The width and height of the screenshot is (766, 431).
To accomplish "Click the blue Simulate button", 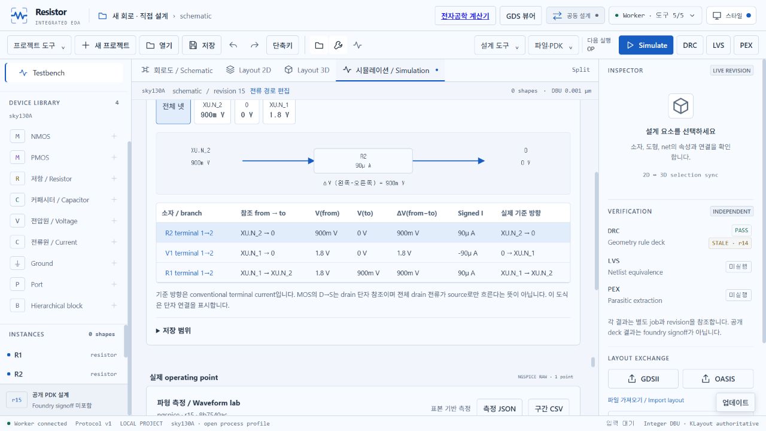I will [646, 45].
